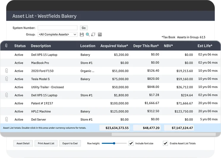Click the save group floppy disk icon
Screen dimensions: 221x158
click(x=82, y=34)
